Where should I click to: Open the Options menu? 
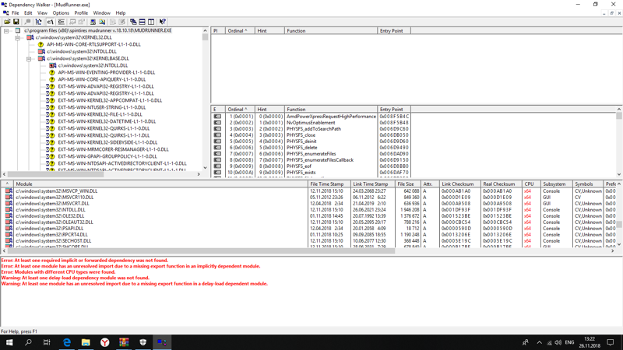tap(61, 13)
